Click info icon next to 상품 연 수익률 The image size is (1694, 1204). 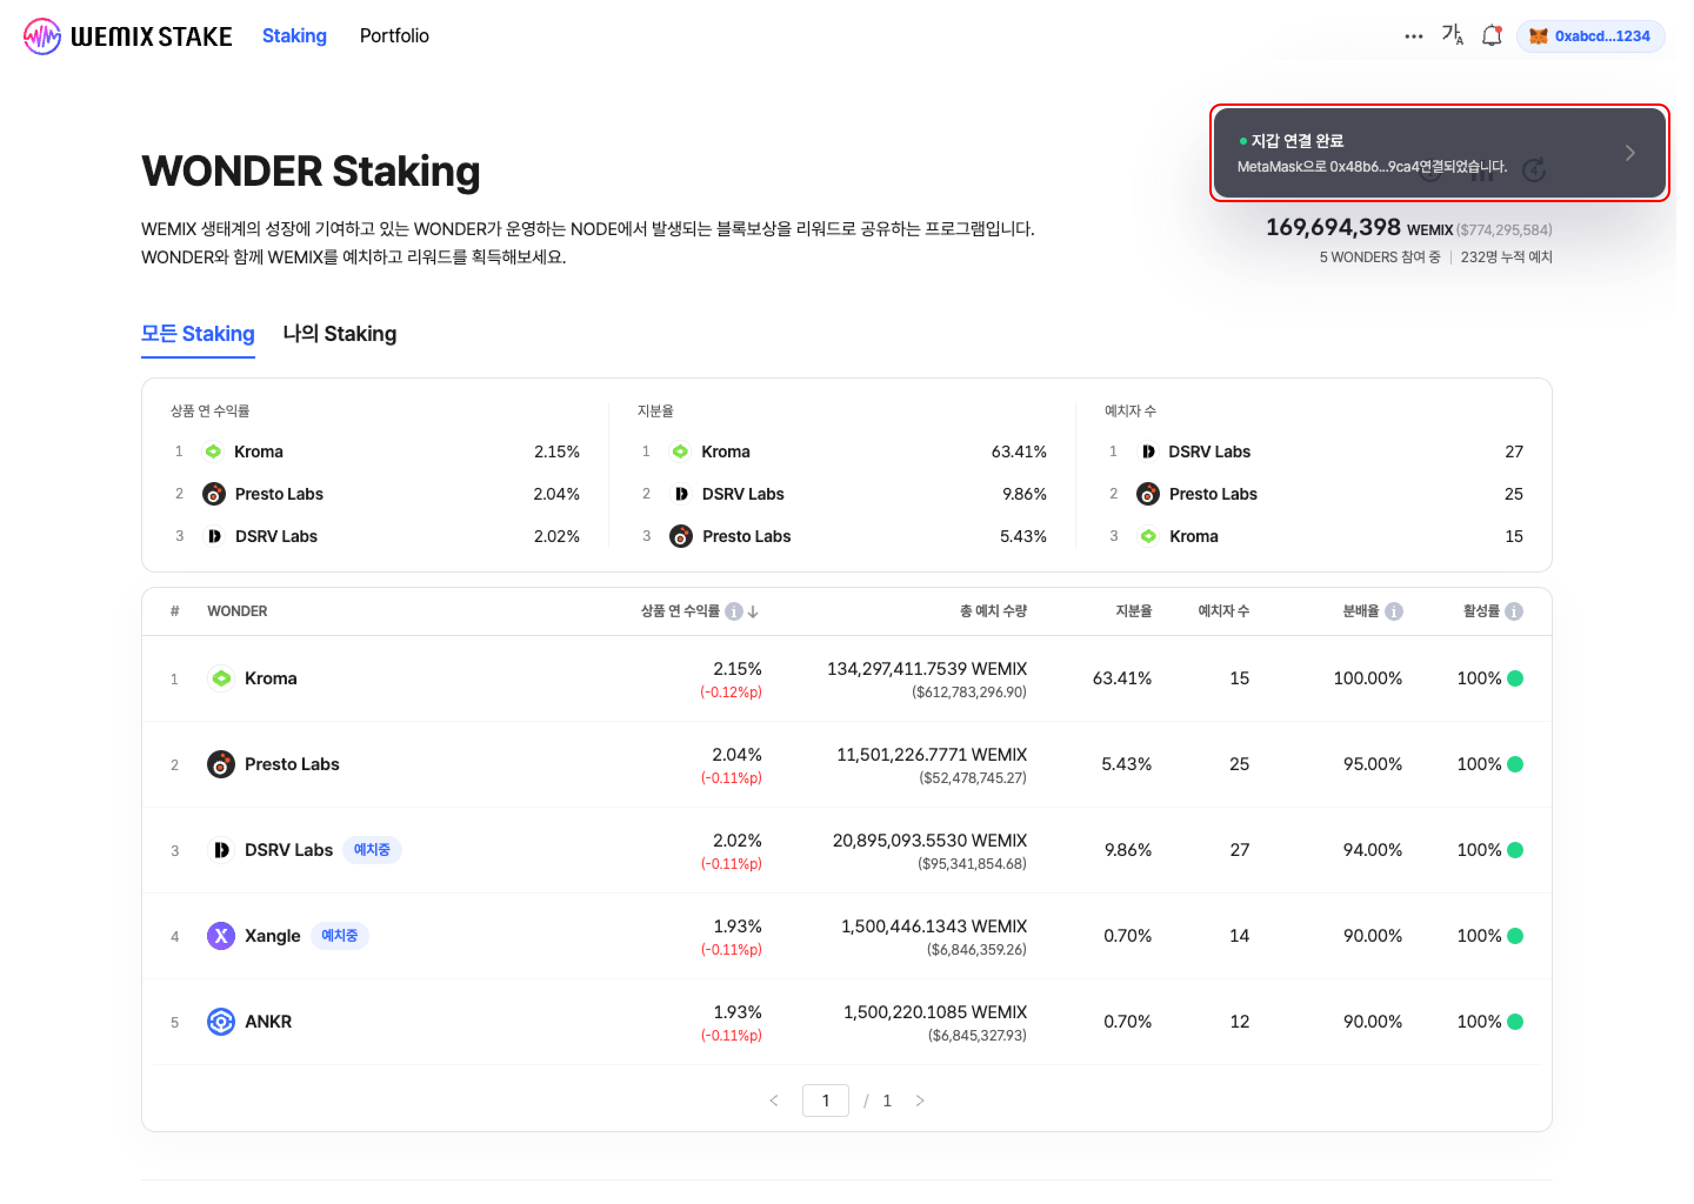(733, 611)
